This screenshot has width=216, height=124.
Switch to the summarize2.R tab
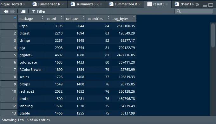point(49,4)
